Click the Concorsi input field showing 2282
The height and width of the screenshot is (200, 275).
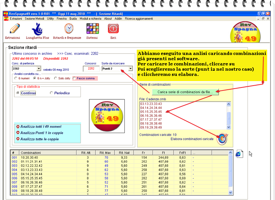[x=91, y=68]
